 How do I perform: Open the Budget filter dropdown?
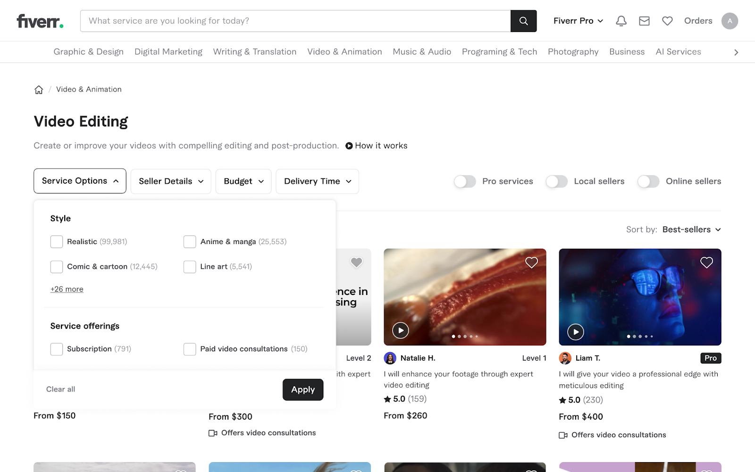(243, 181)
